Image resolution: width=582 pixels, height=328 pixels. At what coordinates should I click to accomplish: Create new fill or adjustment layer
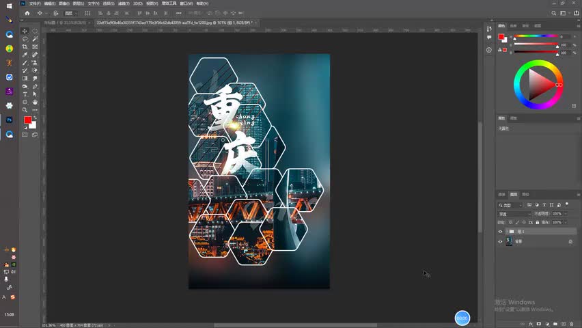pos(547,324)
